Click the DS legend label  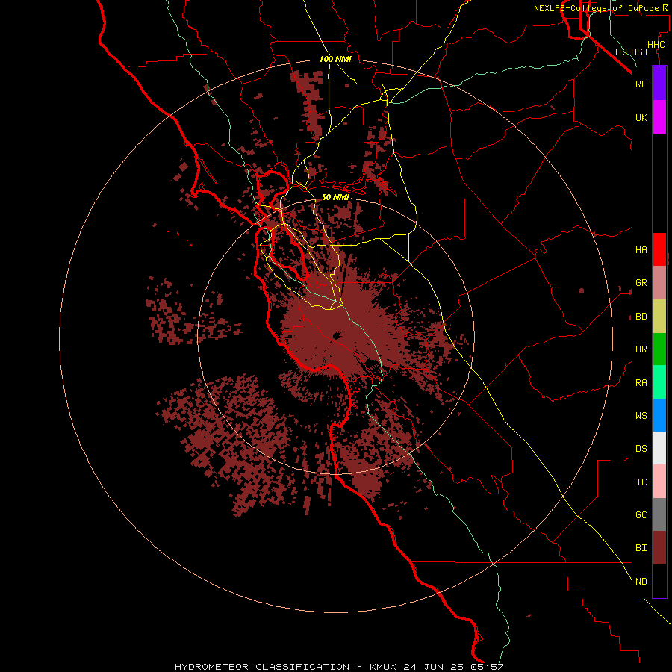point(641,449)
